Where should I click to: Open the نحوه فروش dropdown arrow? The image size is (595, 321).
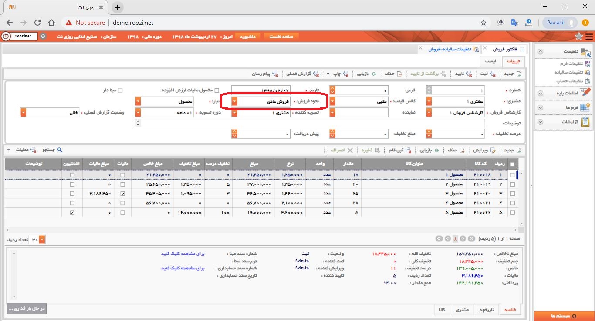click(x=235, y=101)
